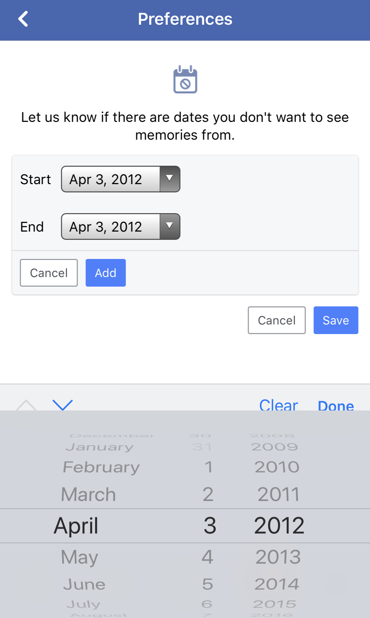The height and width of the screenshot is (618, 370).
Task: Cancel adding the date range
Action: click(49, 273)
